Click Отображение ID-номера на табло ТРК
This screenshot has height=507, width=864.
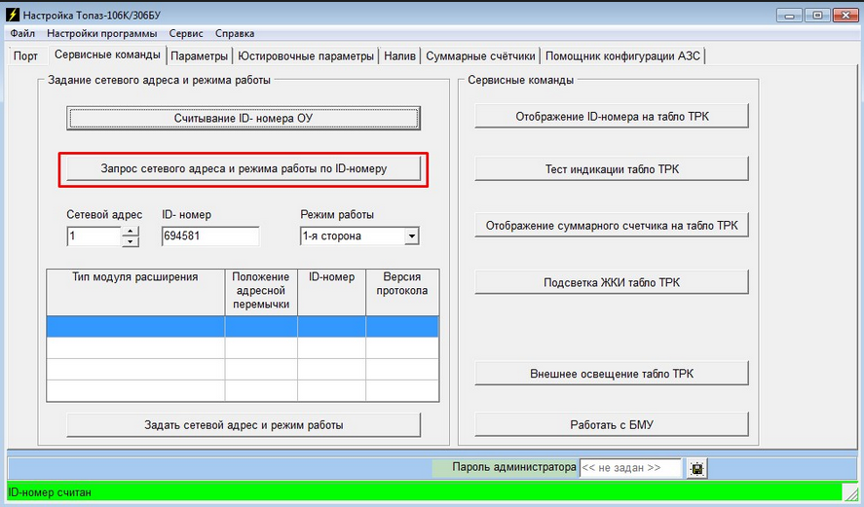coord(612,116)
